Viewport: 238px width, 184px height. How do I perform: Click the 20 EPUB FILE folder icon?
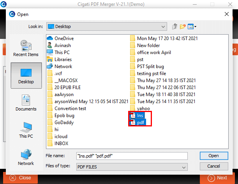pyautogui.click(x=50, y=88)
